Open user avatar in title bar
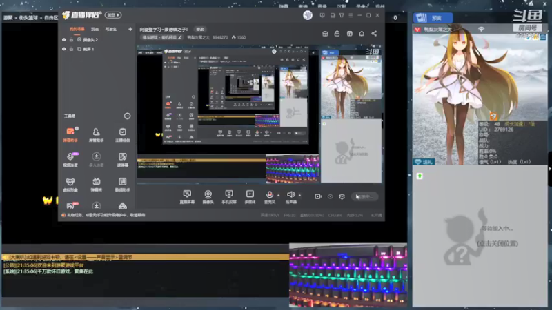552x310 pixels. [308, 15]
